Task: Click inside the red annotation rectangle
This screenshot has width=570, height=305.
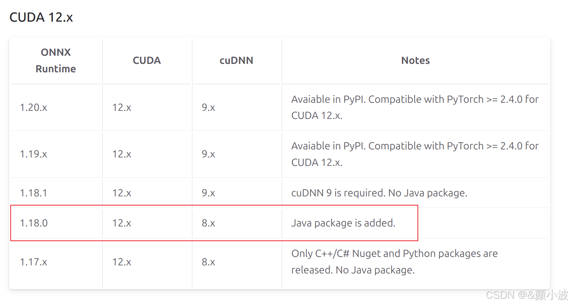Action: pos(213,223)
